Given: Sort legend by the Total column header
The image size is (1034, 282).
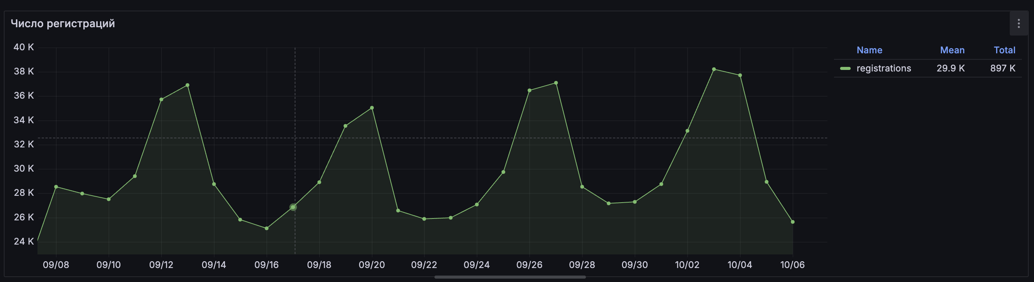Looking at the screenshot, I should (x=1004, y=50).
